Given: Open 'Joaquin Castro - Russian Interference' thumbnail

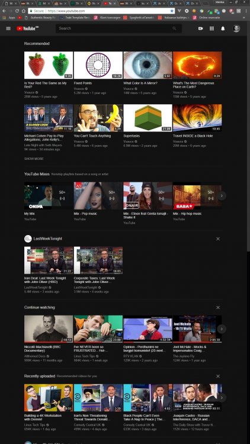Looking at the screenshot, I should [x=197, y=398].
